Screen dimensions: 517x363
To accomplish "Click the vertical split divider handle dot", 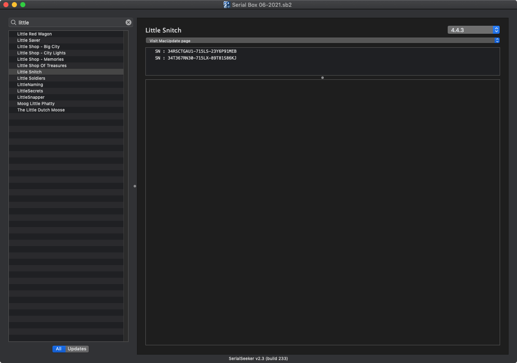I will 135,186.
